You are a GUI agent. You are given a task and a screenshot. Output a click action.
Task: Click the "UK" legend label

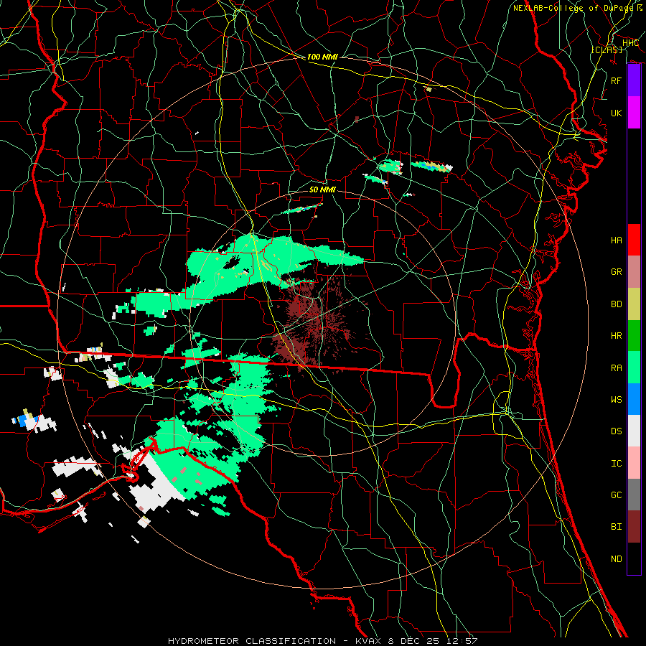(616, 113)
